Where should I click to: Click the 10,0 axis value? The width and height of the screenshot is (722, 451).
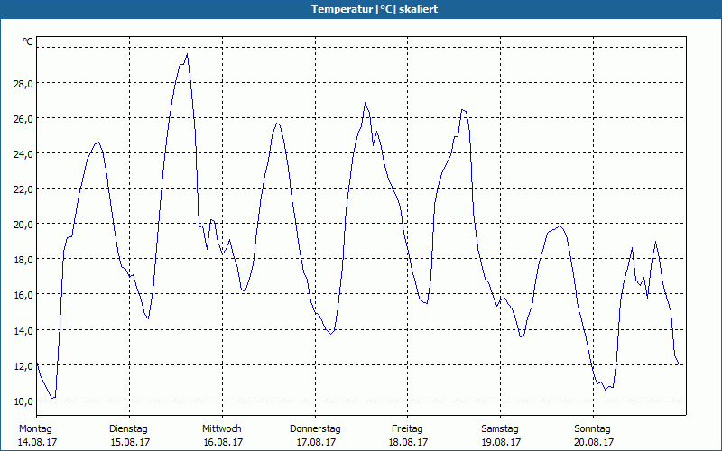click(23, 400)
